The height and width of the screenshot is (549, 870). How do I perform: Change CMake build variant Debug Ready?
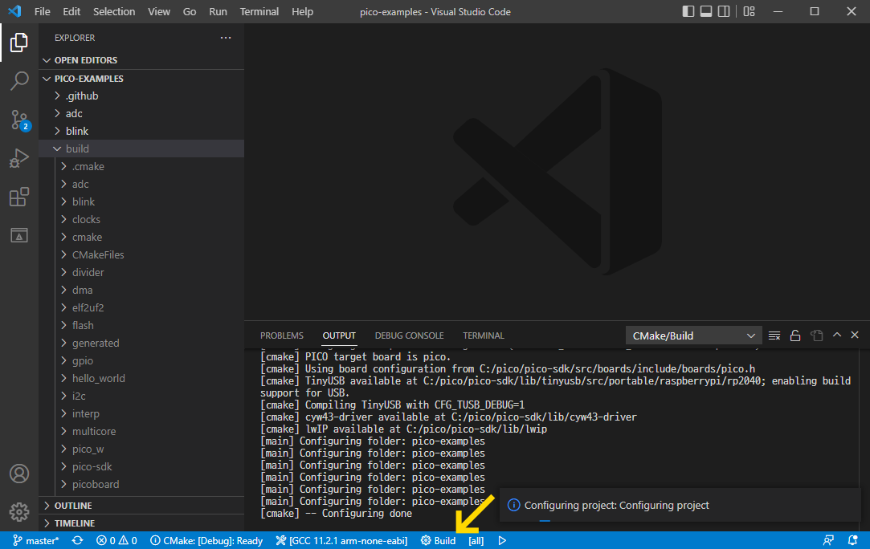(x=206, y=541)
